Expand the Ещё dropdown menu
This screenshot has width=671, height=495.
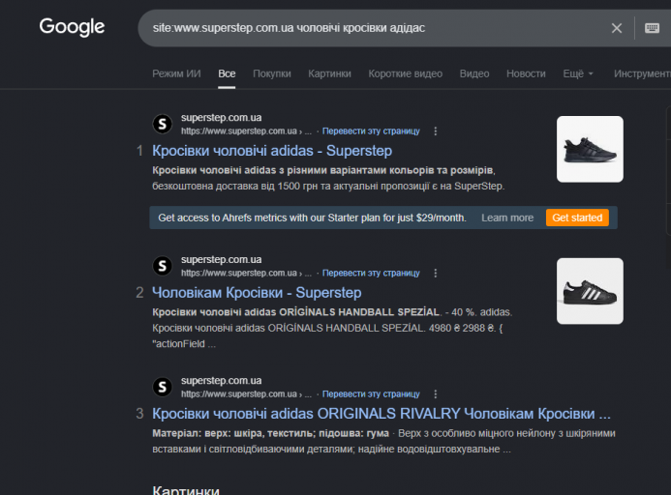click(578, 73)
